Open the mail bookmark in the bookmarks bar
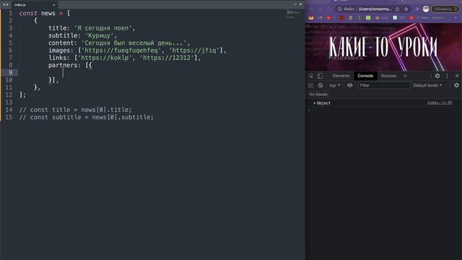Screen dimensions: 462x260 pyautogui.click(x=311, y=17)
